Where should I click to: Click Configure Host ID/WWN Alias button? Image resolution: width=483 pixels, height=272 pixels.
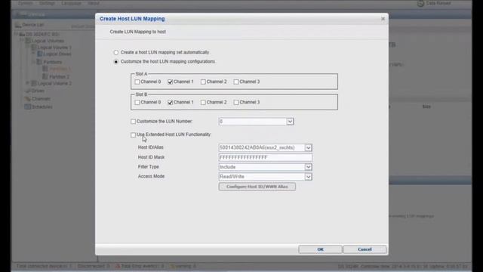coord(257,187)
